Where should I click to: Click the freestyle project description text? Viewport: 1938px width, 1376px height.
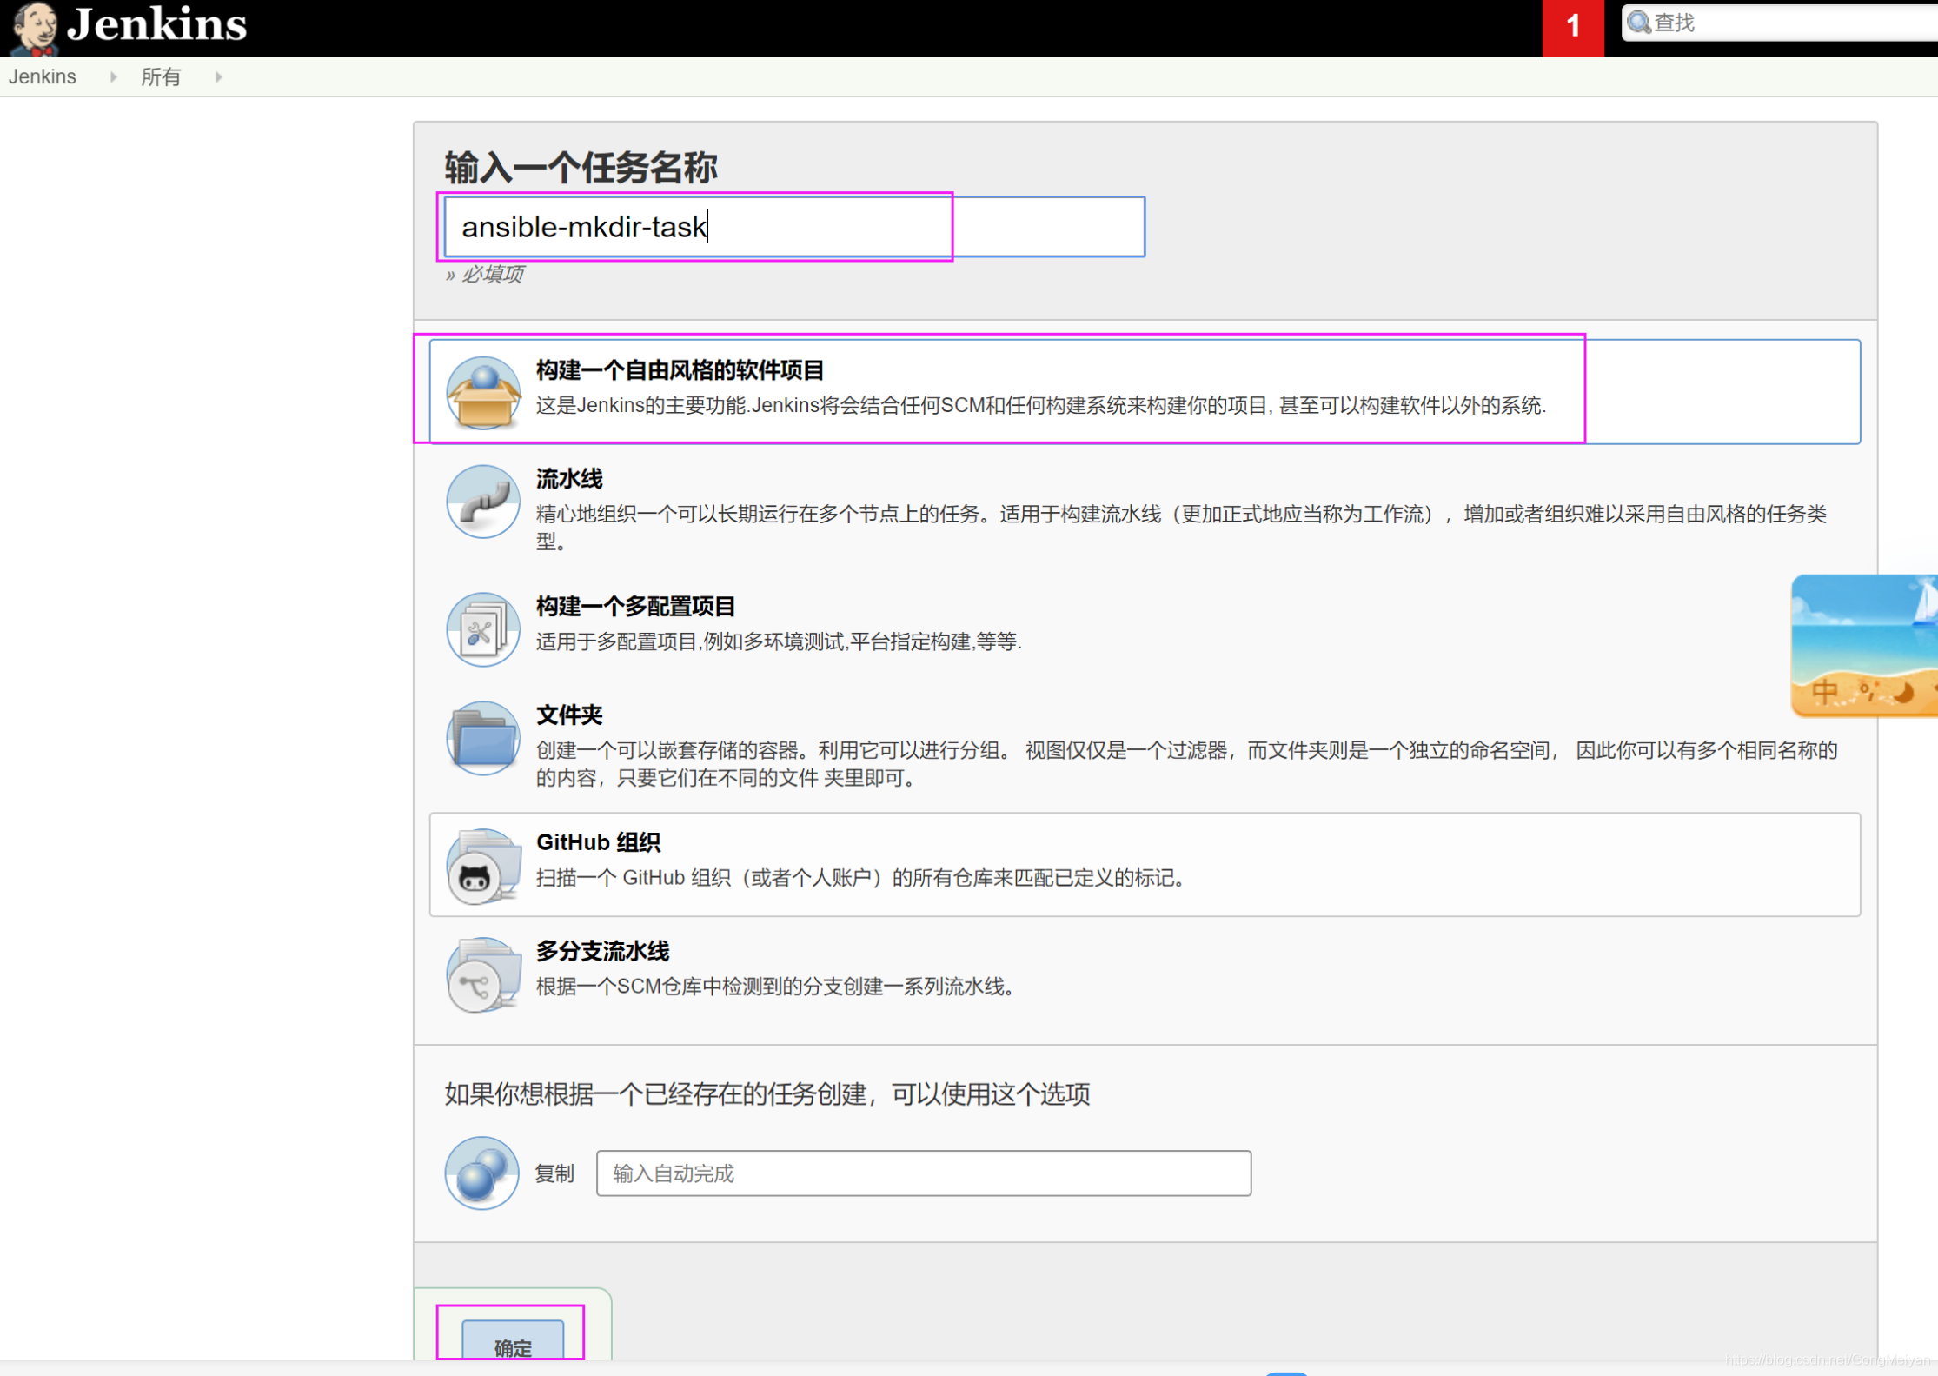click(x=1040, y=405)
